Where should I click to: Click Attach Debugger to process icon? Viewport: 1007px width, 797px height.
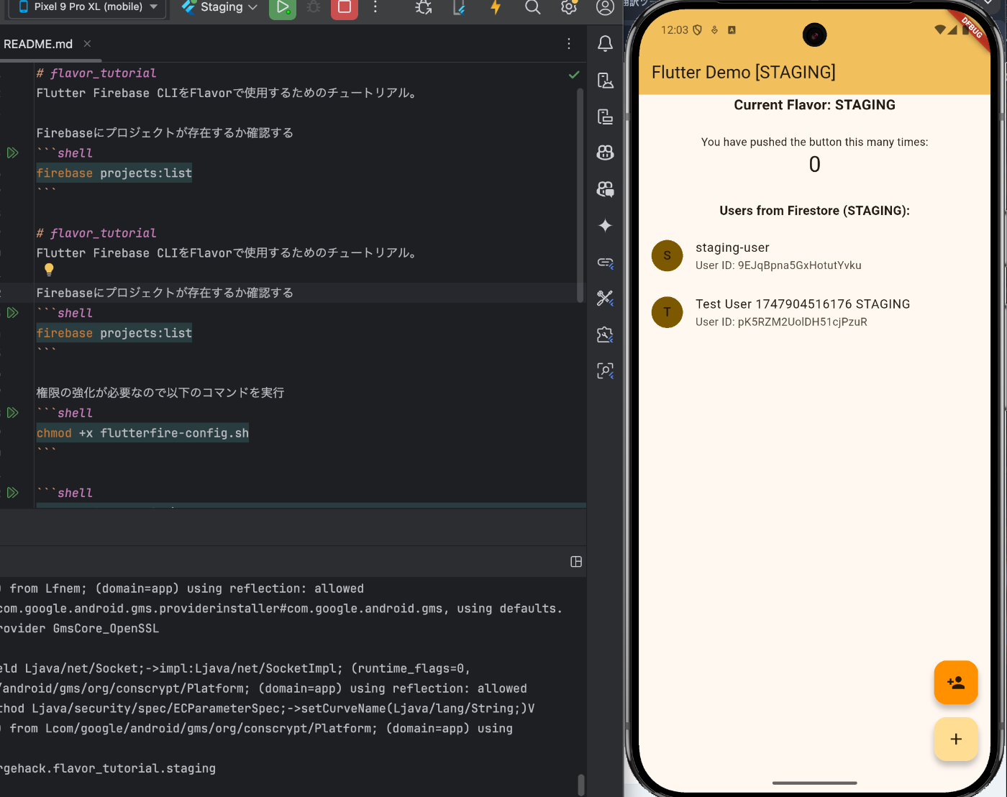(424, 7)
